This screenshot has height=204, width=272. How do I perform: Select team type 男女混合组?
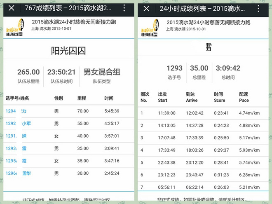tap(102, 72)
